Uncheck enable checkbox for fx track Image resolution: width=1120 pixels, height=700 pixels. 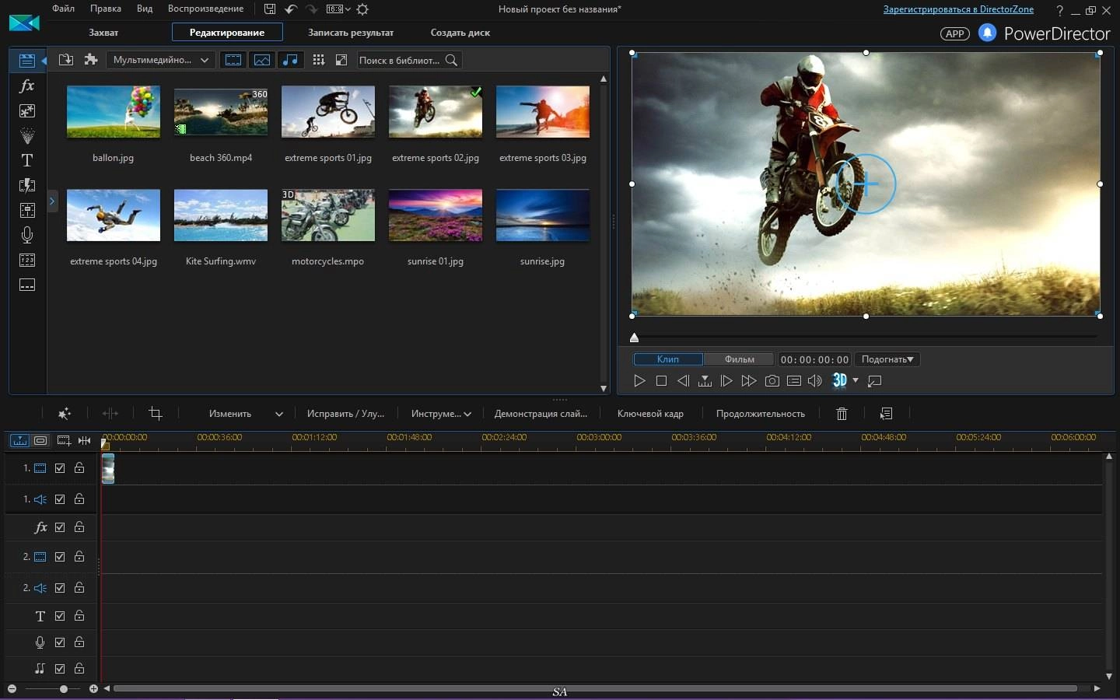point(60,527)
